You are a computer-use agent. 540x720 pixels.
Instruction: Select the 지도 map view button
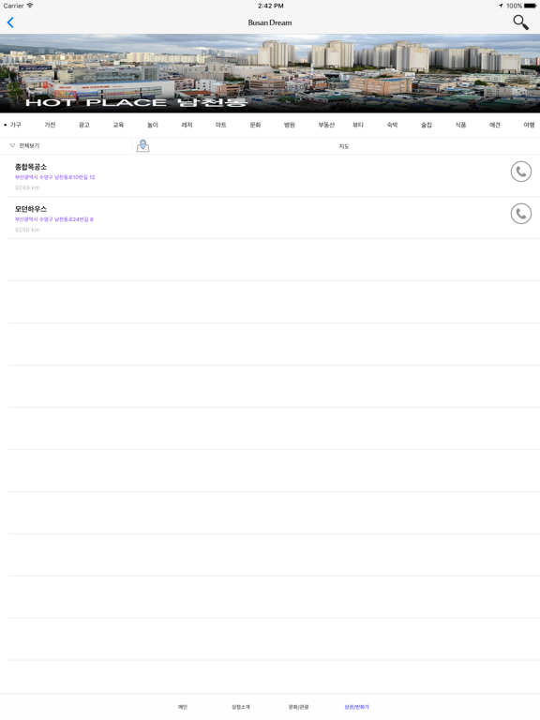344,146
